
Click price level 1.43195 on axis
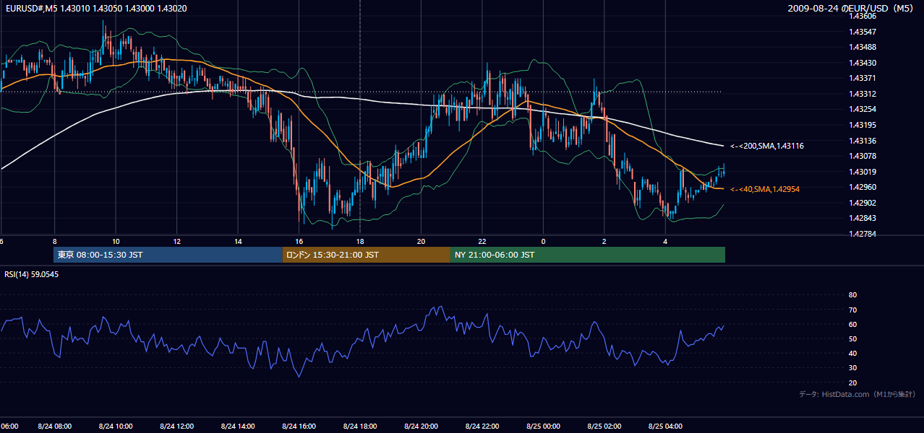(863, 125)
